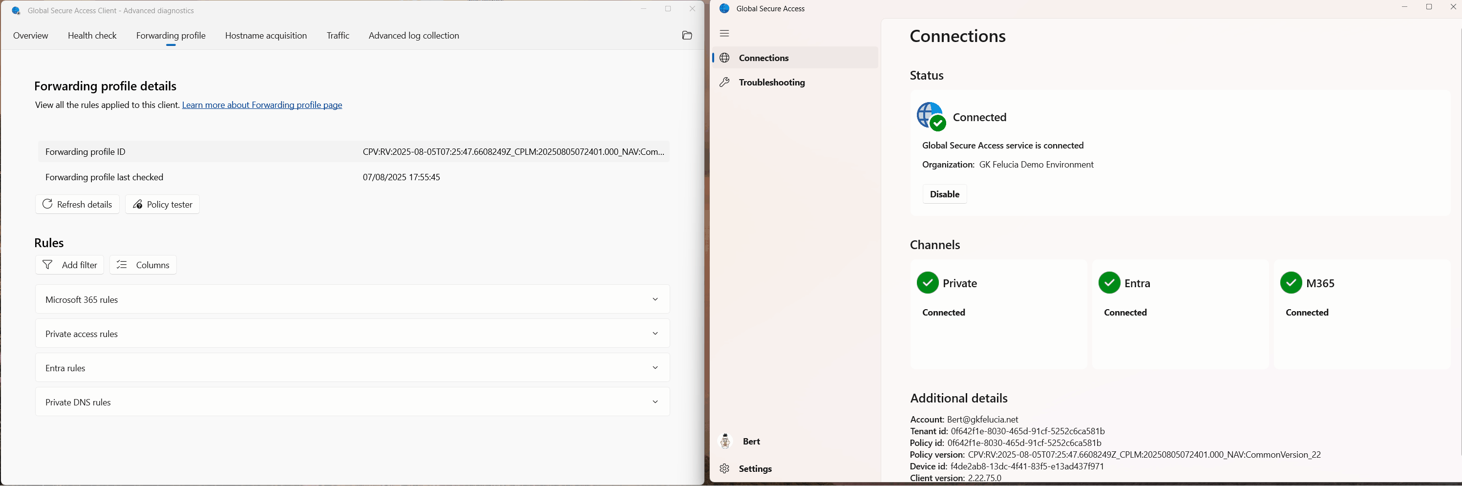Open Troubleshooting from the sidebar
This screenshot has width=1462, height=486.
724,83
